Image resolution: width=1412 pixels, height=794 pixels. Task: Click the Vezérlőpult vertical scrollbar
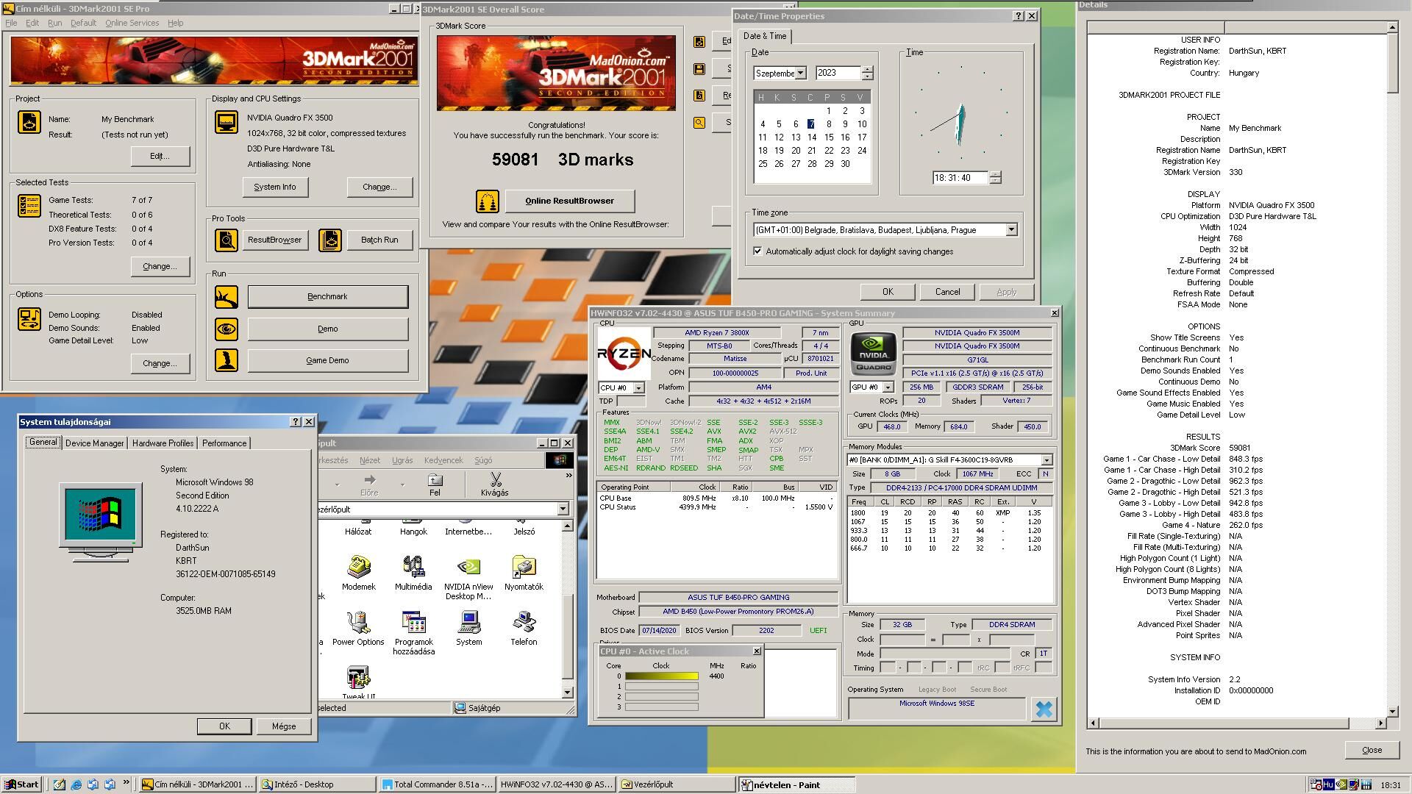(567, 609)
